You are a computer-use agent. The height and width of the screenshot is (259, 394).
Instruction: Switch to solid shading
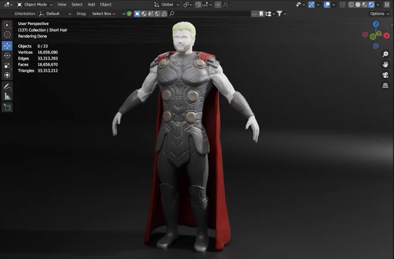358,5
